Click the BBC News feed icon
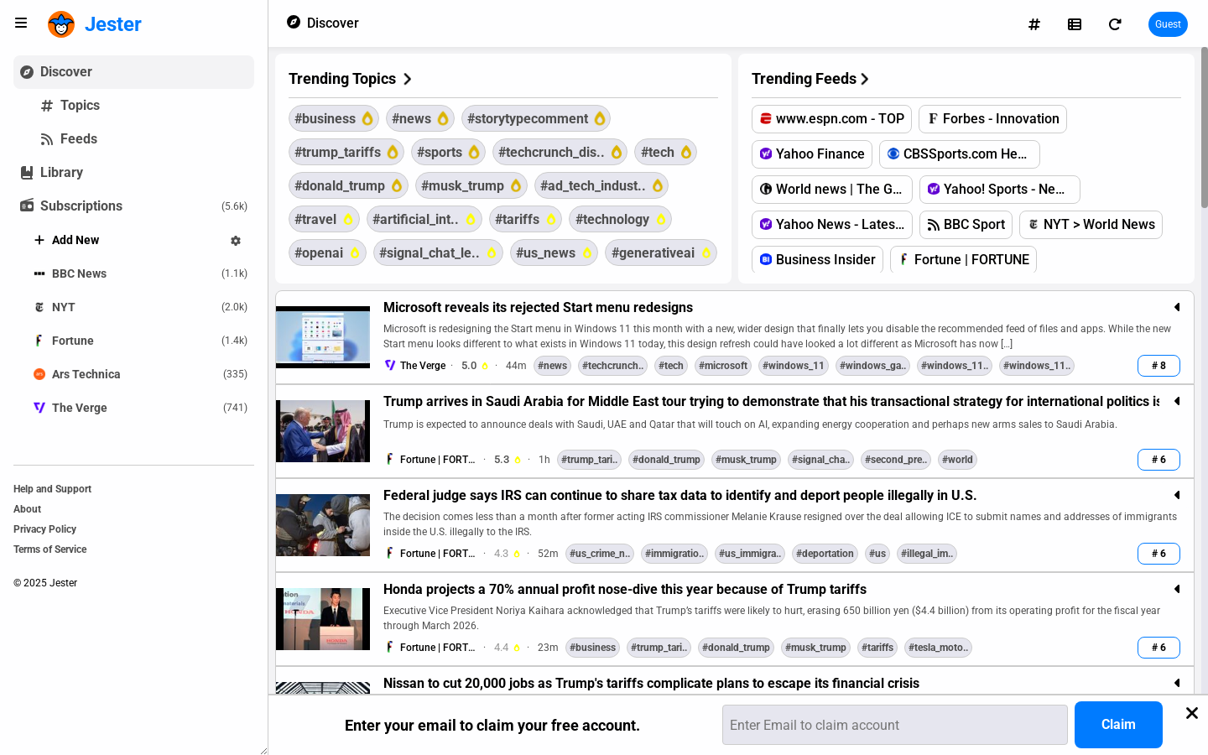This screenshot has width=1208, height=755. (x=39, y=273)
